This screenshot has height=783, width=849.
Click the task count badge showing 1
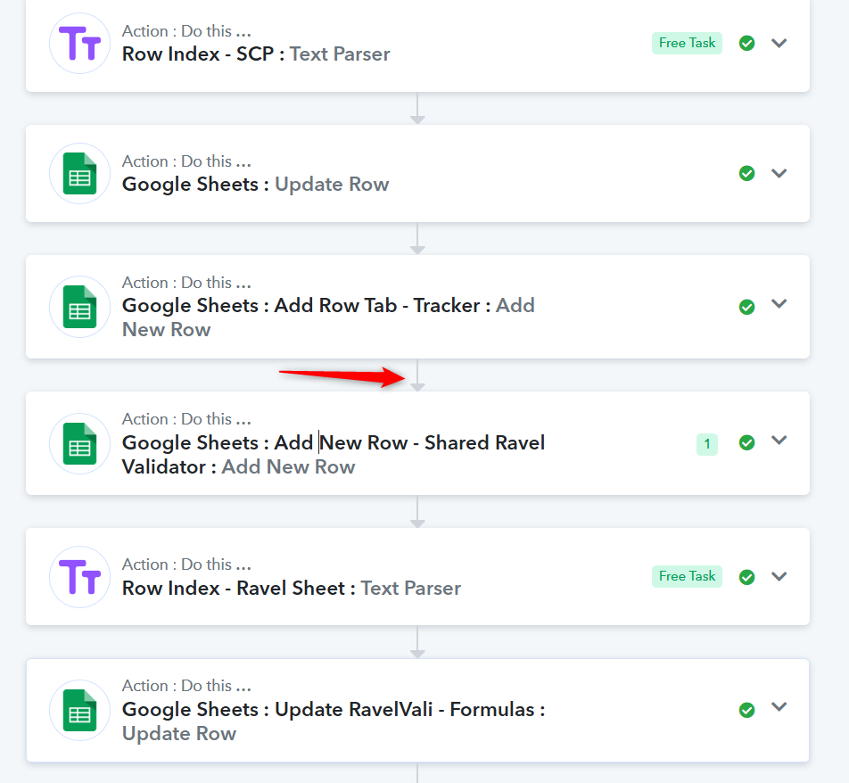point(706,445)
